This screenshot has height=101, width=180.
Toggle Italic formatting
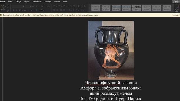[x=17, y=10]
